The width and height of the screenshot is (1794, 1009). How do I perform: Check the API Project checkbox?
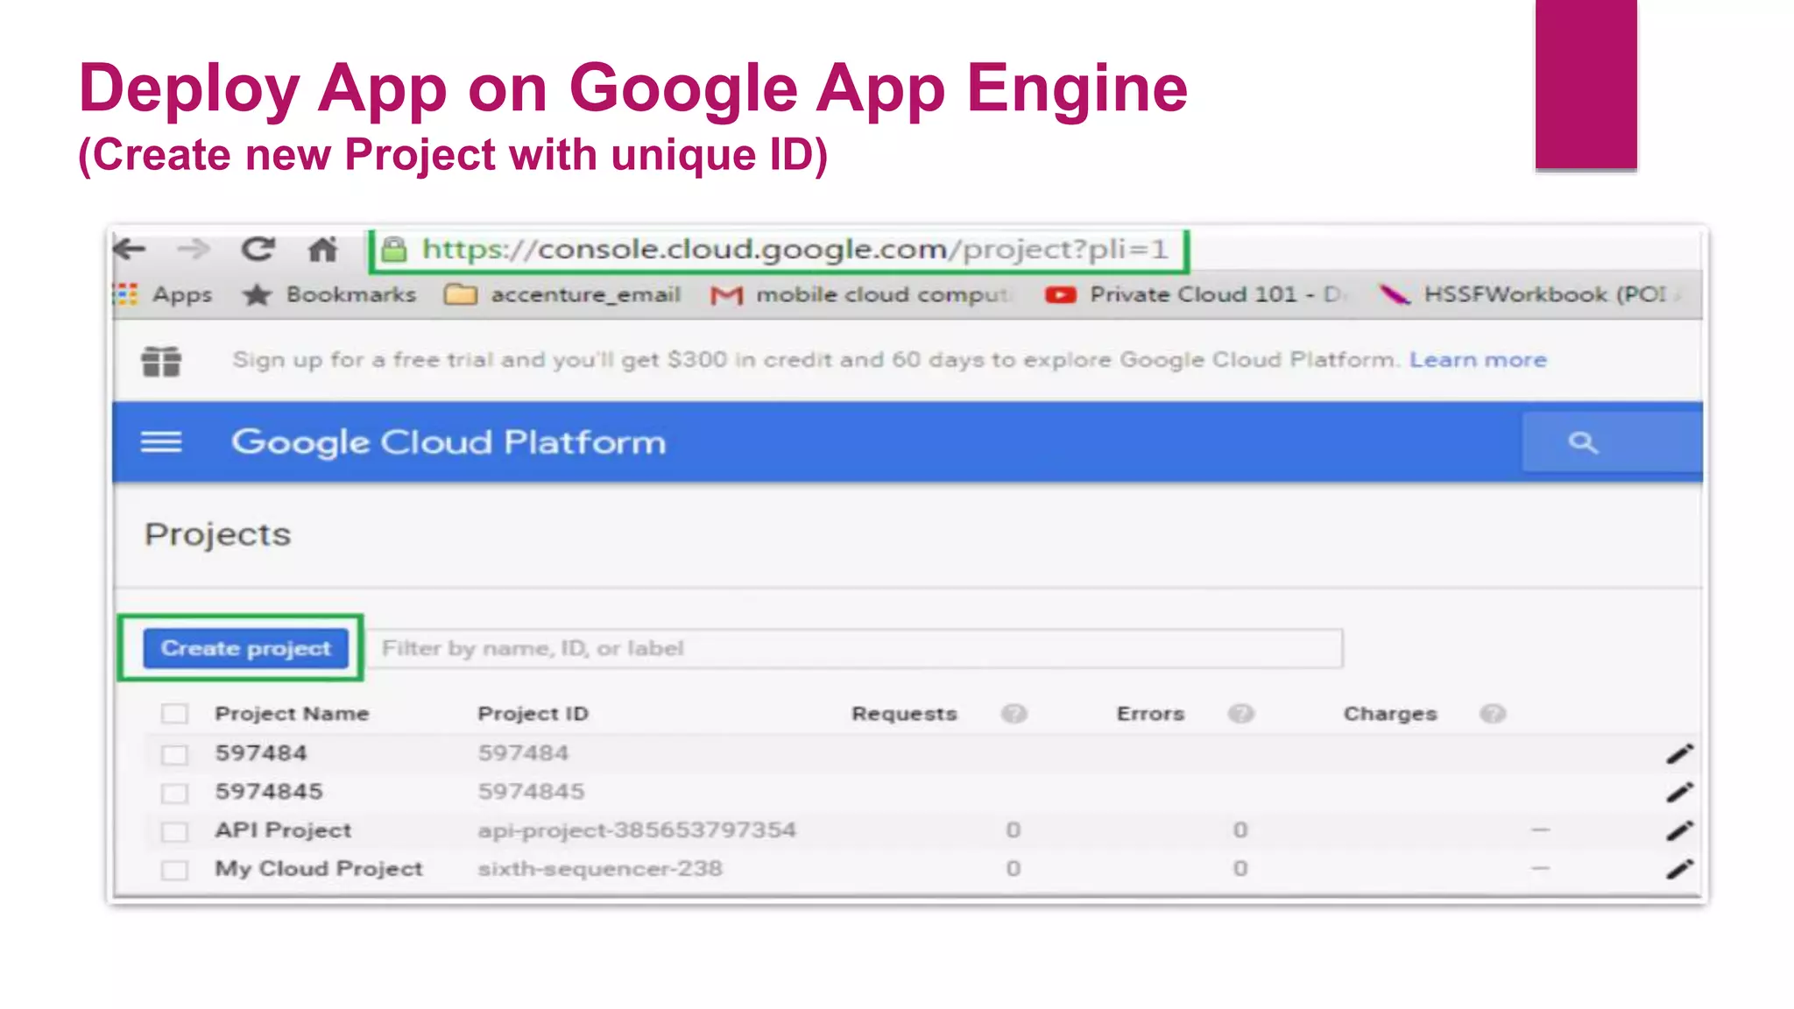(x=174, y=831)
